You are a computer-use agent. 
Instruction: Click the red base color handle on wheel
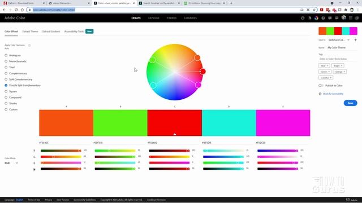(x=202, y=72)
